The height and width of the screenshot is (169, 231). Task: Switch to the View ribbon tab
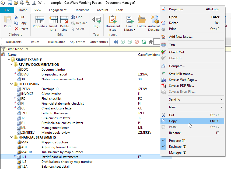click(x=38, y=10)
